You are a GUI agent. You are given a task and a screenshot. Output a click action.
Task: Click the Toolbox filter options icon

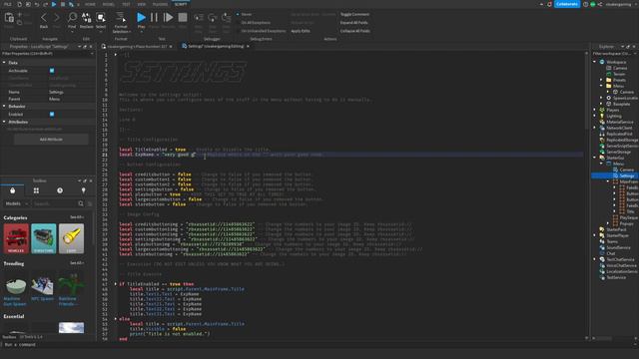[x=90, y=203]
